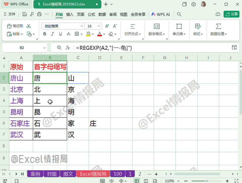
Task: Decrease font size with A- icon
Action: [115, 26]
